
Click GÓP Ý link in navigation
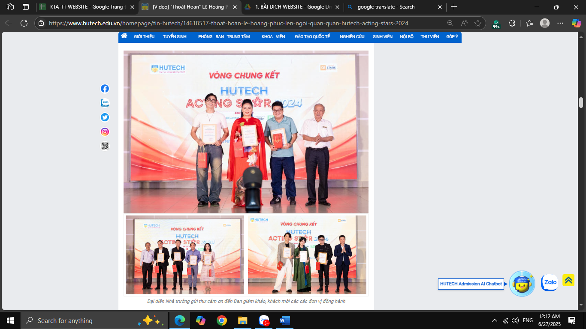[x=452, y=37]
